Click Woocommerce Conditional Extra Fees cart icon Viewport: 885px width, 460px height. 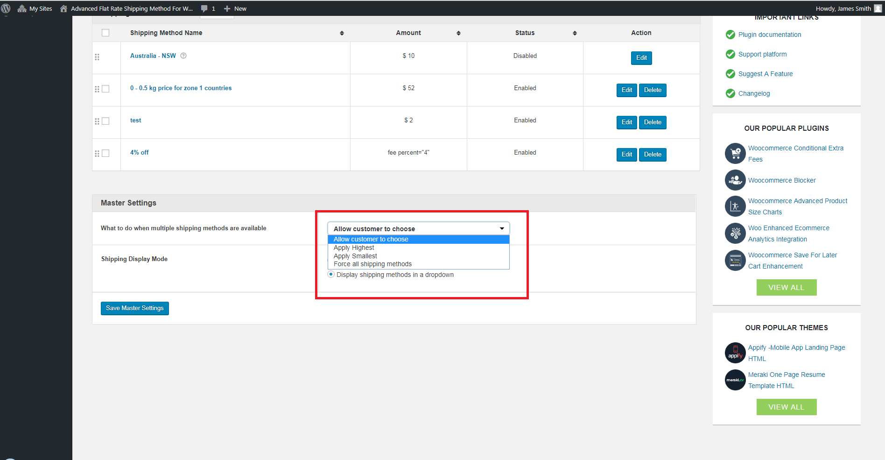click(x=735, y=153)
